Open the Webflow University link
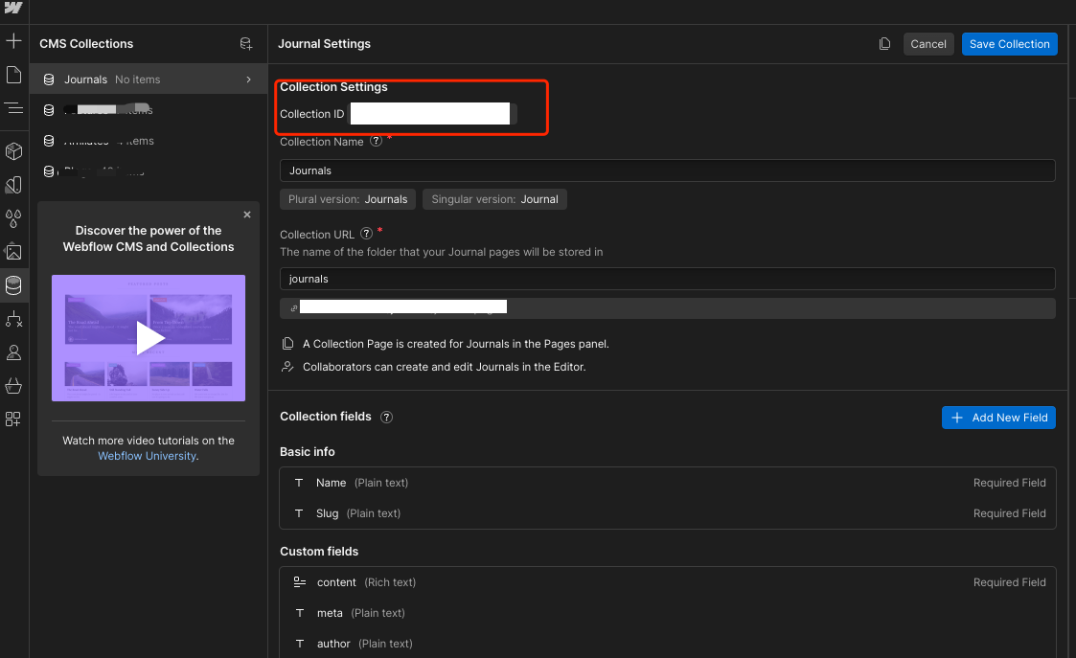The image size is (1076, 658). tap(147, 456)
